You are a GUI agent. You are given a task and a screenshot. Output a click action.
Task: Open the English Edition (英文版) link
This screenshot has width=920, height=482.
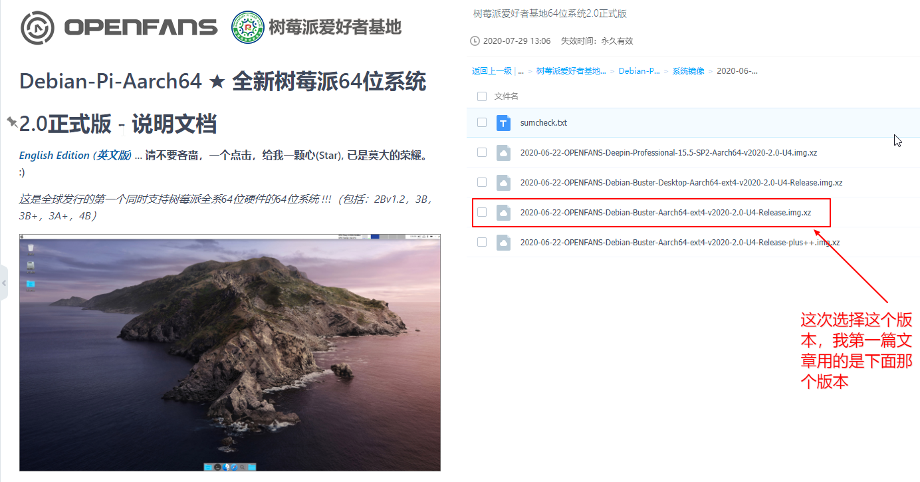tap(75, 156)
